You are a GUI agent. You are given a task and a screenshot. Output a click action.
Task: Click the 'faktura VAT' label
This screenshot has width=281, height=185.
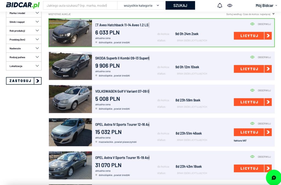[x=240, y=141]
